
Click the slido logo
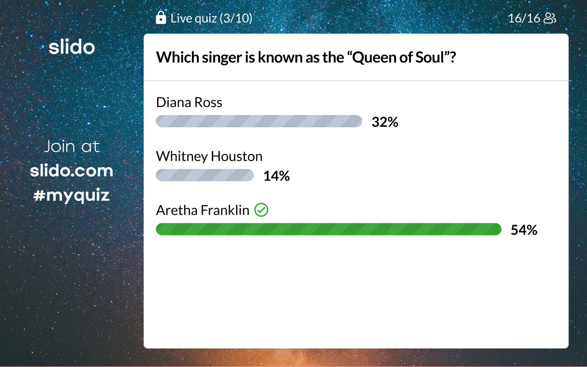click(72, 47)
